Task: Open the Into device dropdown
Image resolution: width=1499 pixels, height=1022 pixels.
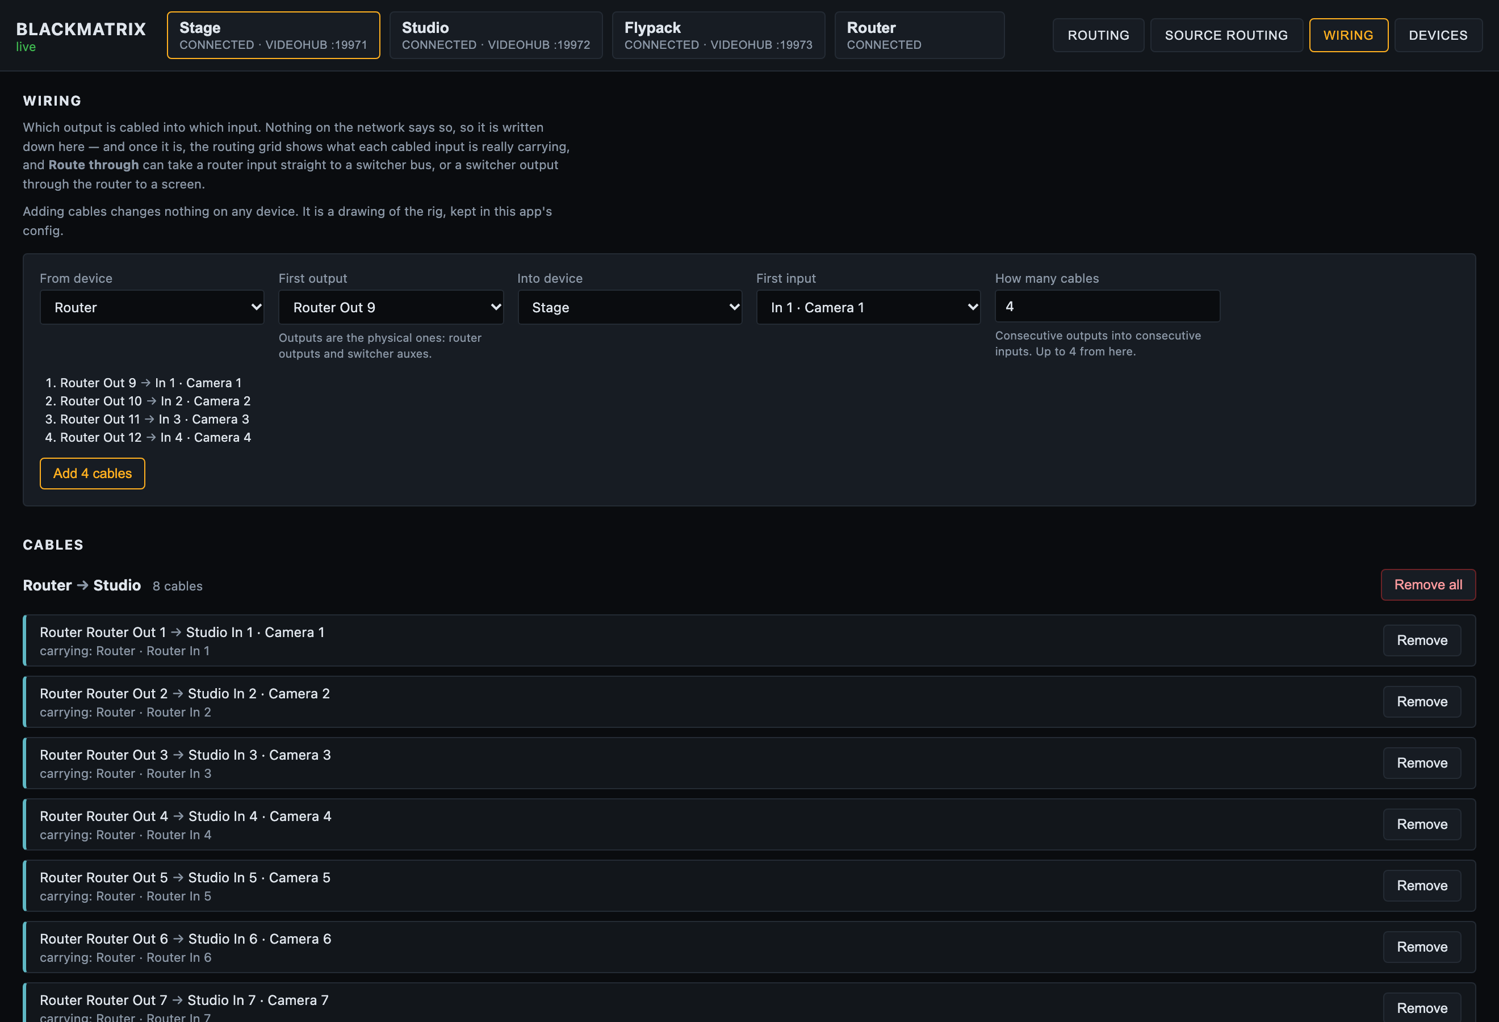Action: 630,307
